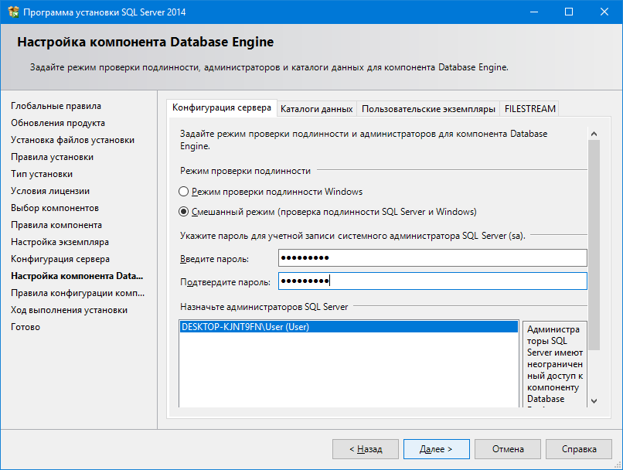
Task: Open the FILESTREAM tab
Action: pyautogui.click(x=529, y=109)
